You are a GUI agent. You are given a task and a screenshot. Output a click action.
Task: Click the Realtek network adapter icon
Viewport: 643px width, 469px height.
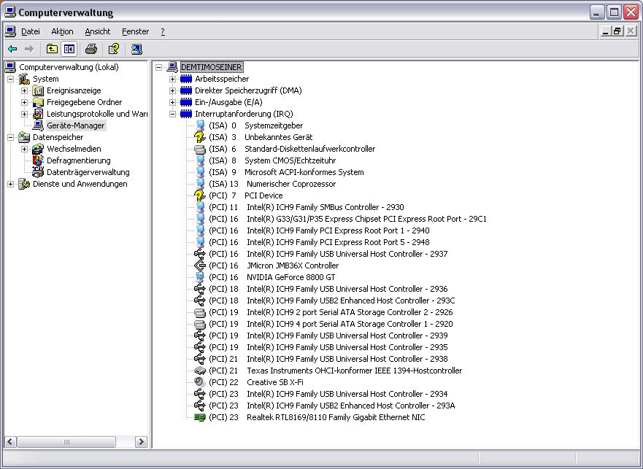[200, 417]
